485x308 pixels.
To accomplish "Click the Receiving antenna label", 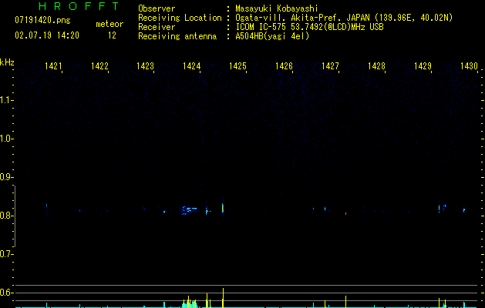I will tap(177, 36).
